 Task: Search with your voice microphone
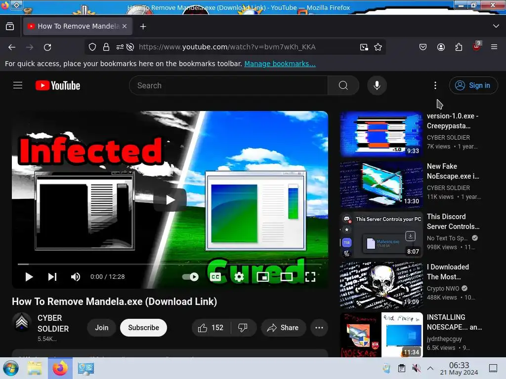point(377,85)
